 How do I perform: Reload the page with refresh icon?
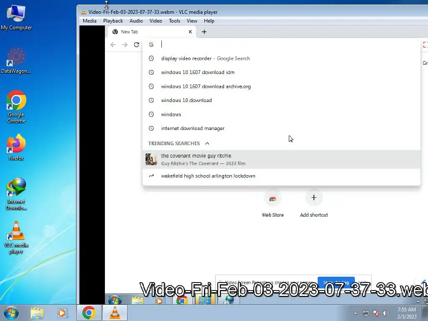click(x=137, y=45)
